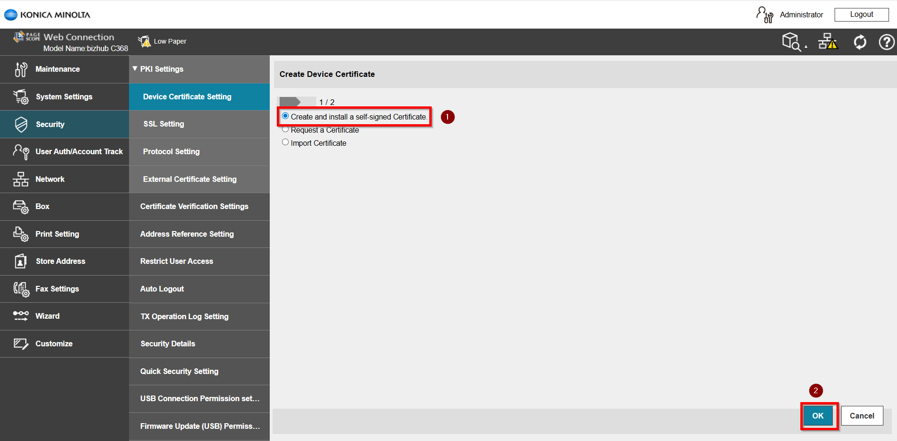Click the Fax Settings phone icon
This screenshot has height=441, width=897.
click(x=21, y=289)
